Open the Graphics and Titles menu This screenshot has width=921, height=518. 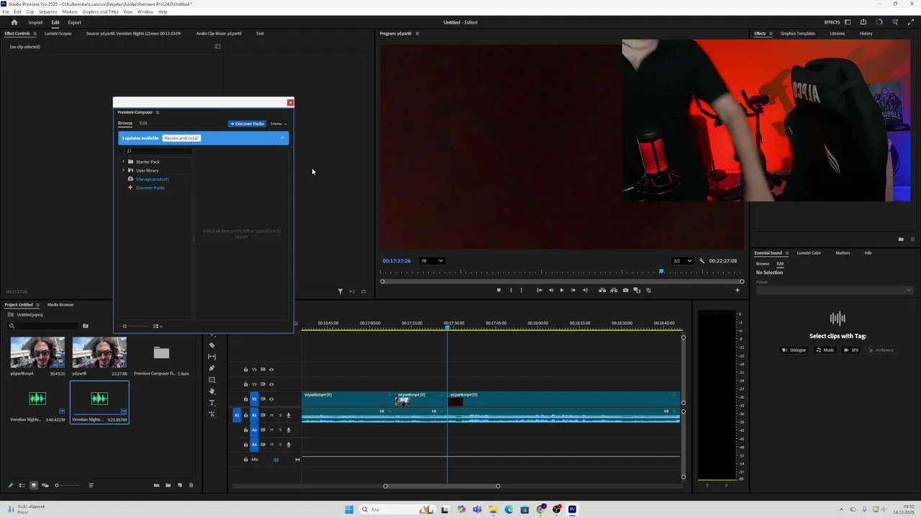pos(101,12)
